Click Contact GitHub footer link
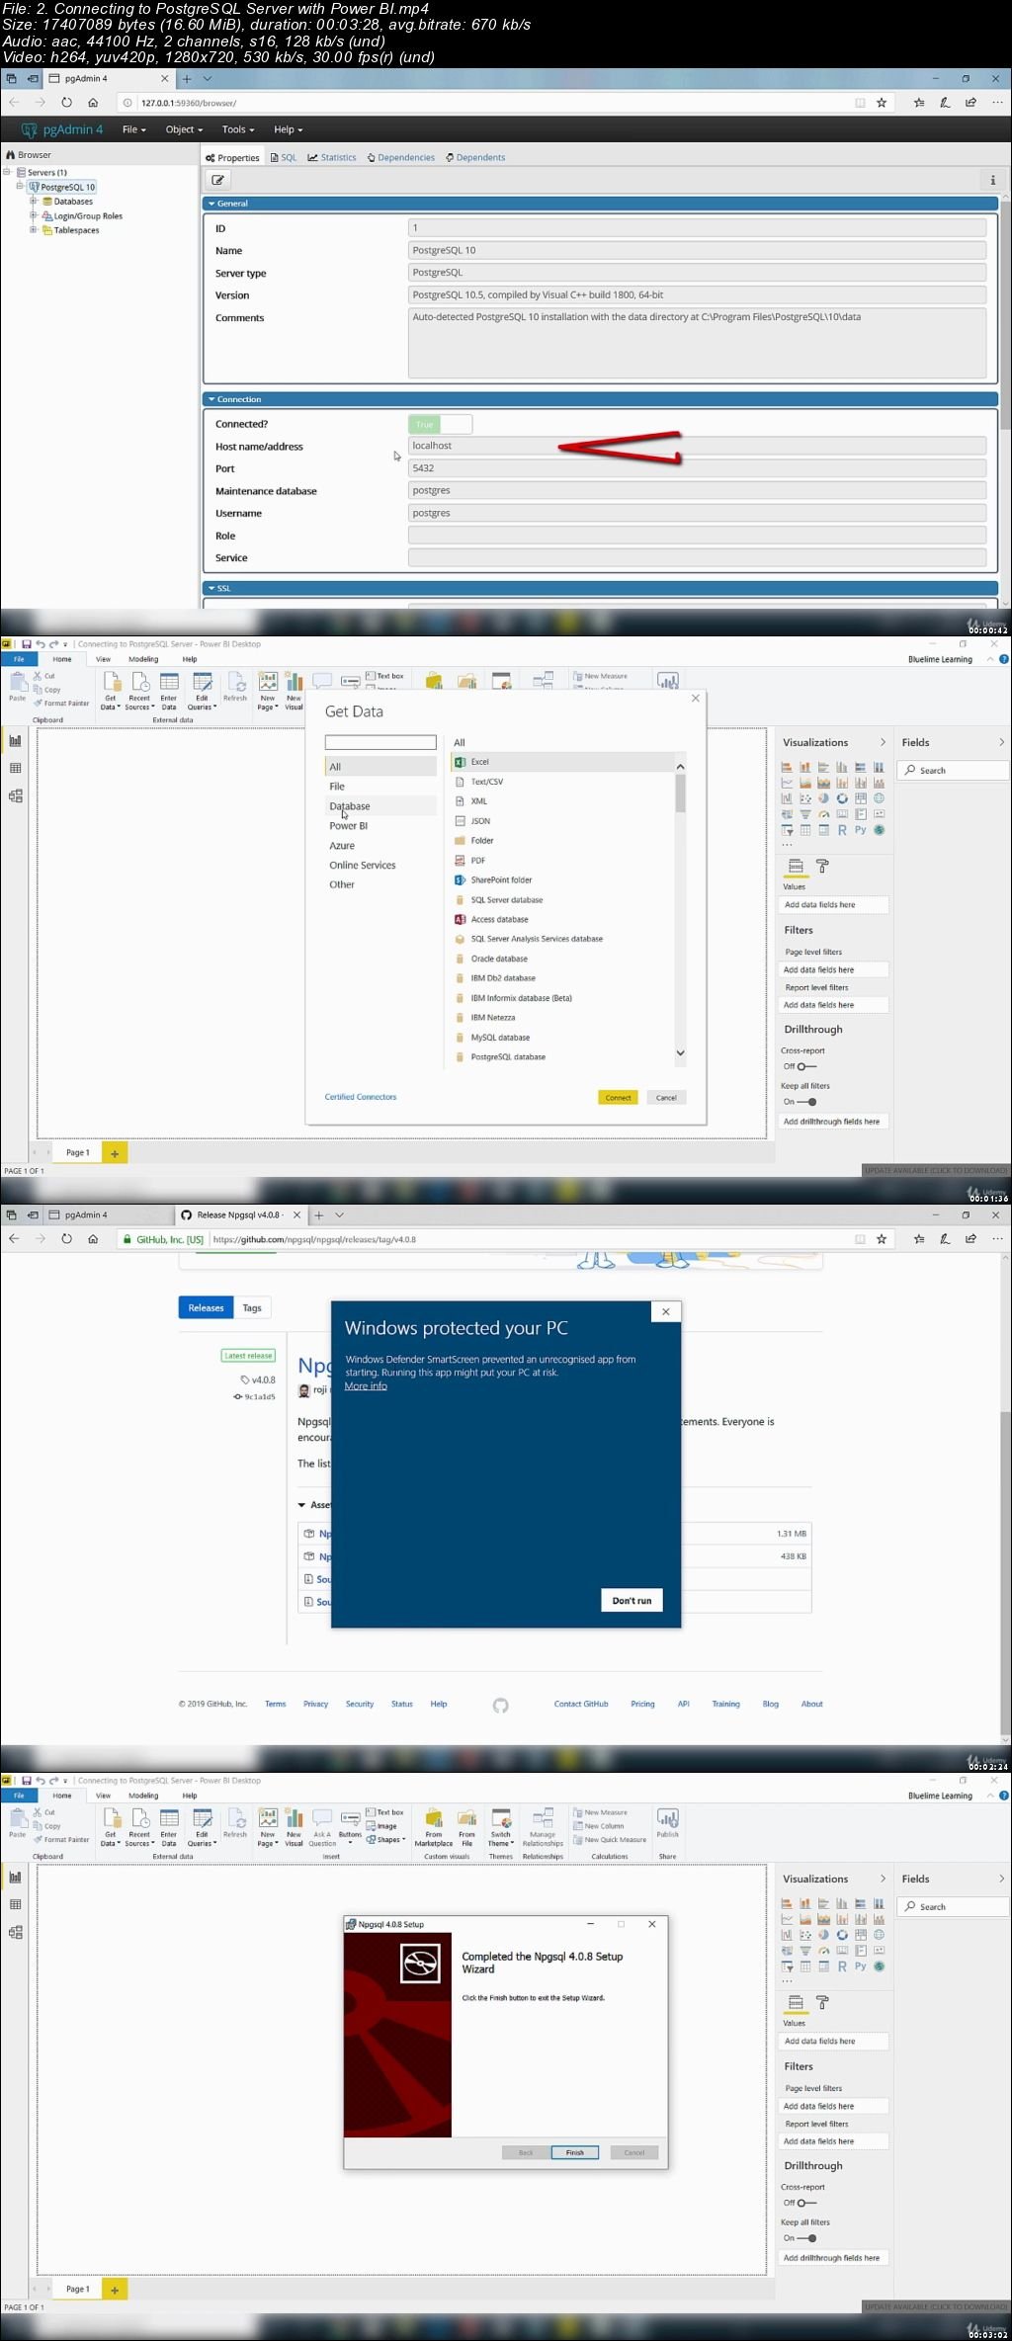This screenshot has width=1012, height=2341. pos(581,1704)
